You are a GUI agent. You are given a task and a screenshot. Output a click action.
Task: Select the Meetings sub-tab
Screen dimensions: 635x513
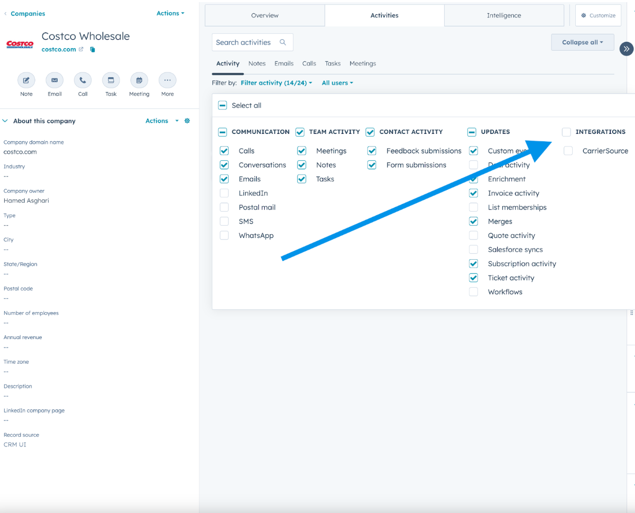point(362,63)
